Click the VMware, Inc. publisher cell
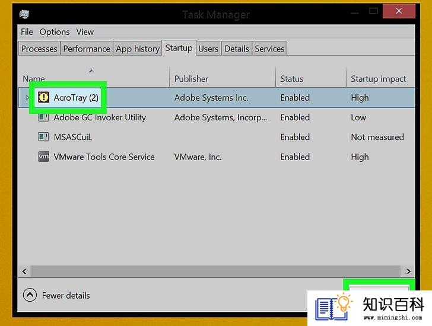The height and width of the screenshot is (326, 432). point(198,157)
